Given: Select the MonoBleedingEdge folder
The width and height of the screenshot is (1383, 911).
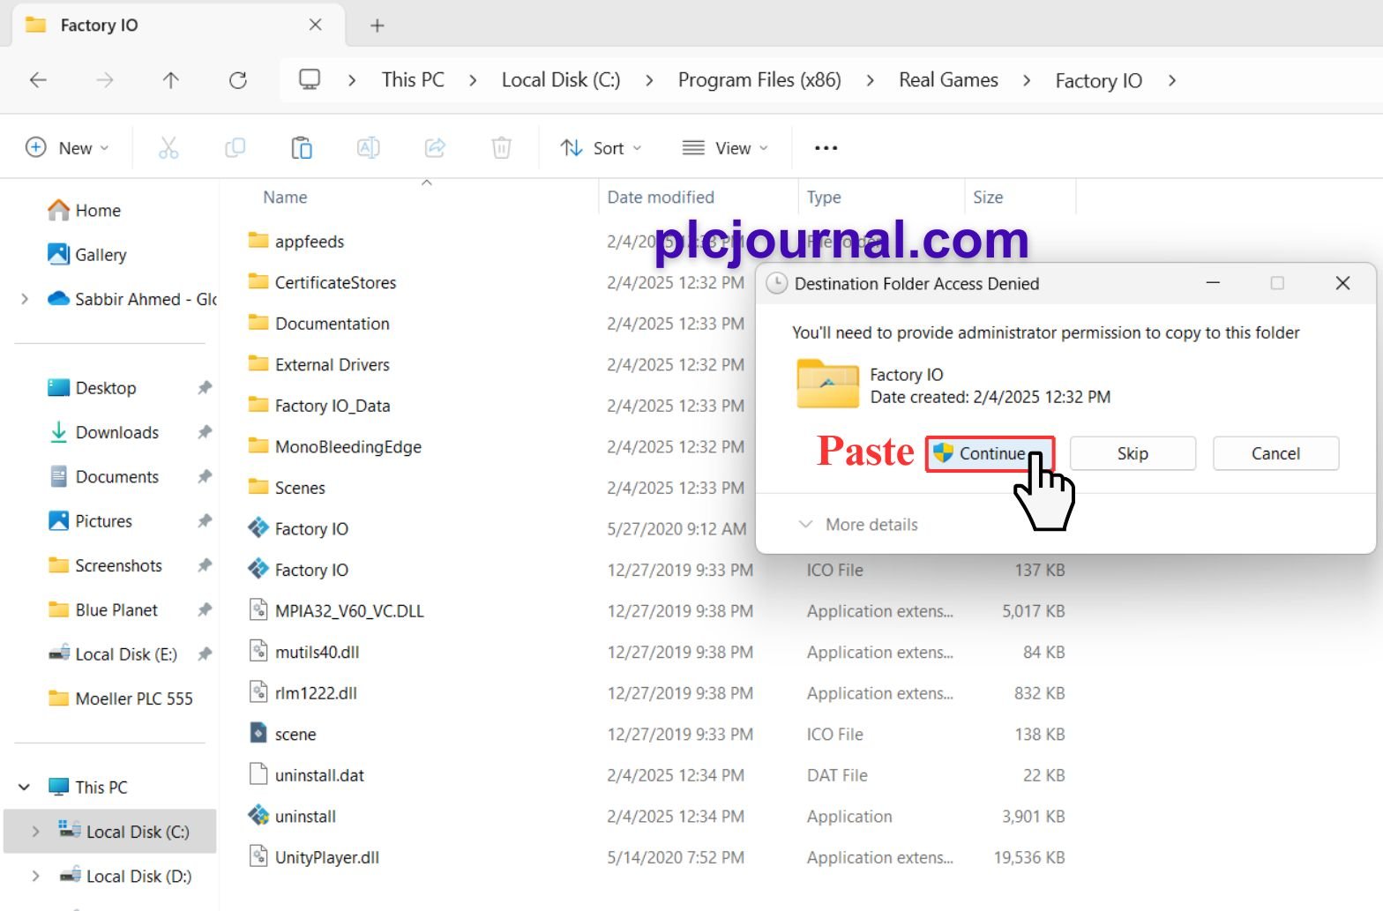Looking at the screenshot, I should point(335,446).
